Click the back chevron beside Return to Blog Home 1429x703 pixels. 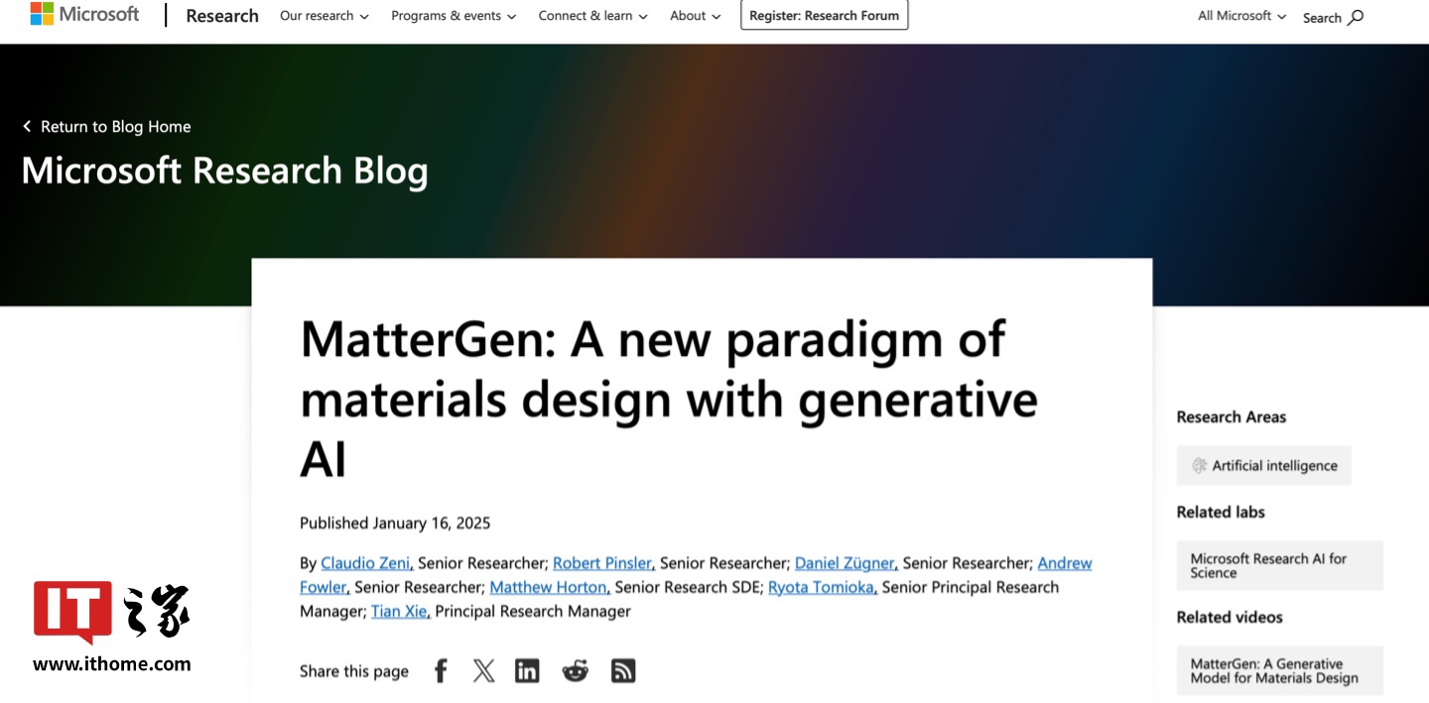27,127
